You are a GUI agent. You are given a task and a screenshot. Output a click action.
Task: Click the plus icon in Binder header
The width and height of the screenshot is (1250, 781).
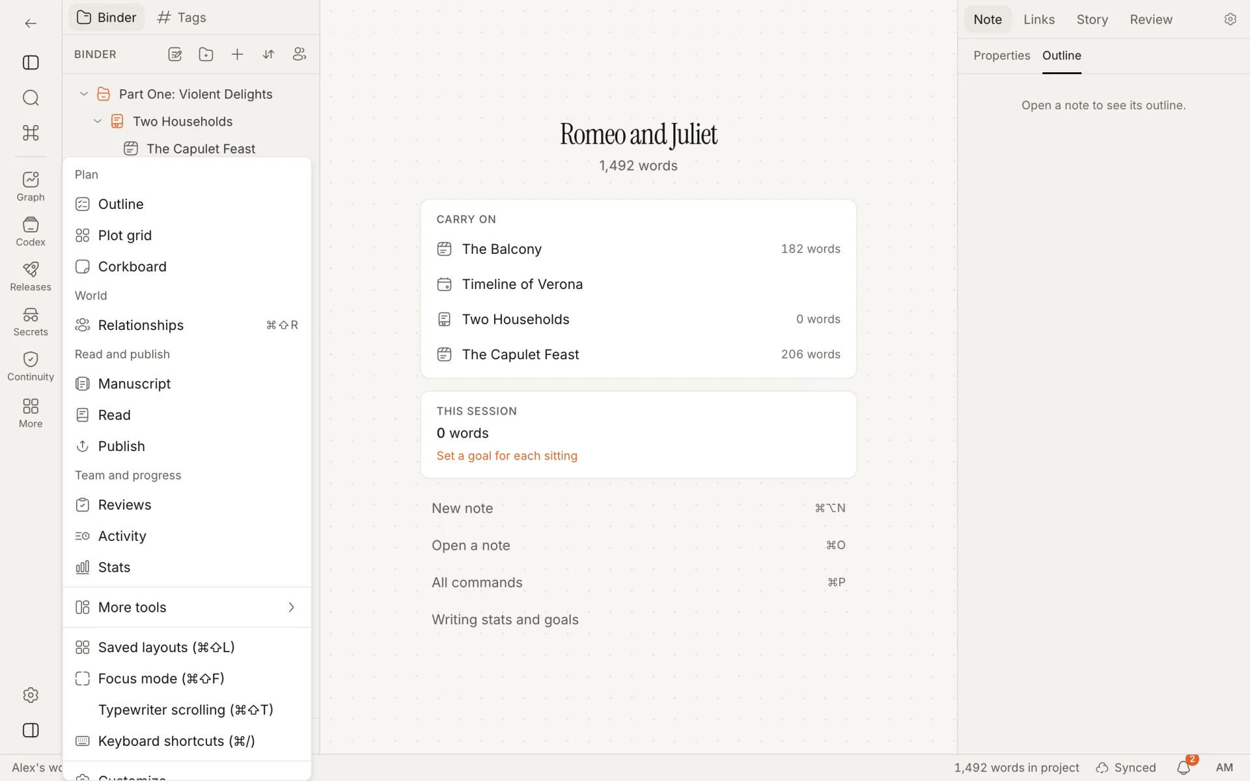(237, 55)
